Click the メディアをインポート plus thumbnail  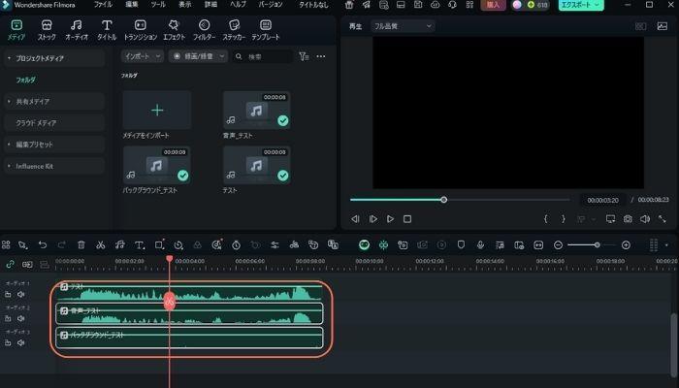[156, 111]
